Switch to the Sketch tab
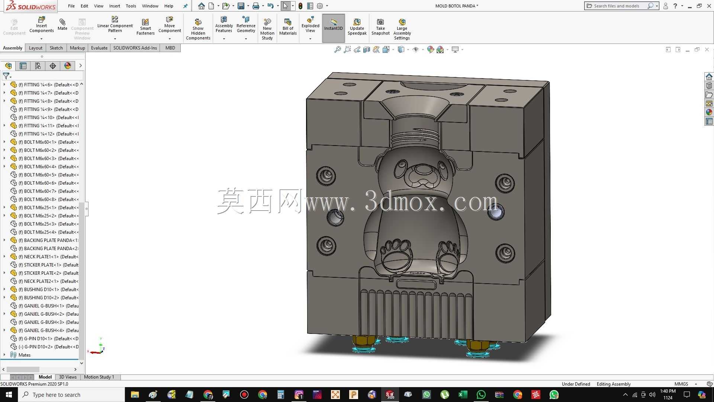 56,48
